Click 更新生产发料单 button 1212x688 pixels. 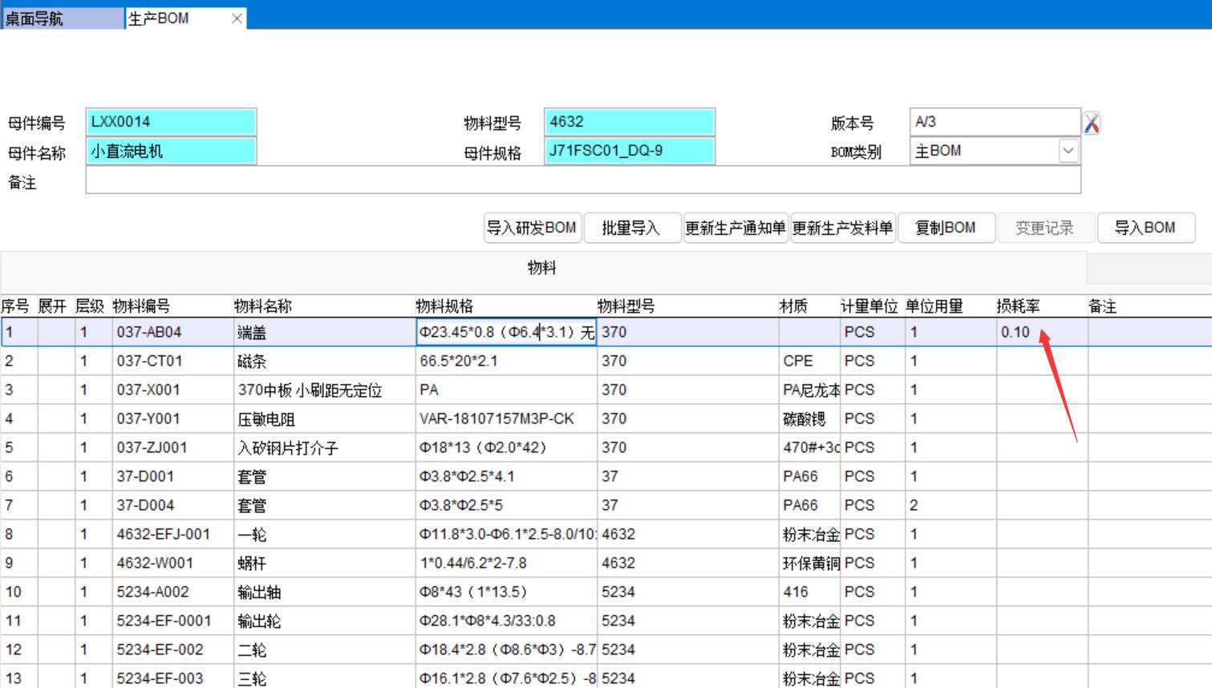(842, 228)
